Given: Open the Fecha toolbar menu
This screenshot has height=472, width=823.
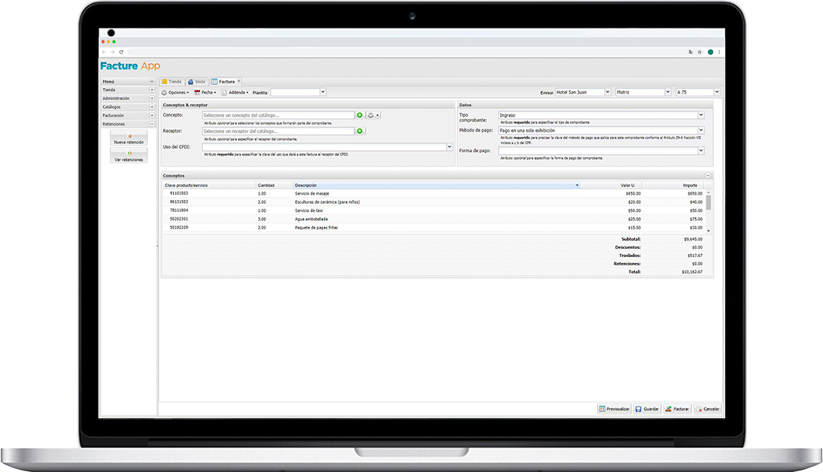Looking at the screenshot, I should tap(205, 92).
